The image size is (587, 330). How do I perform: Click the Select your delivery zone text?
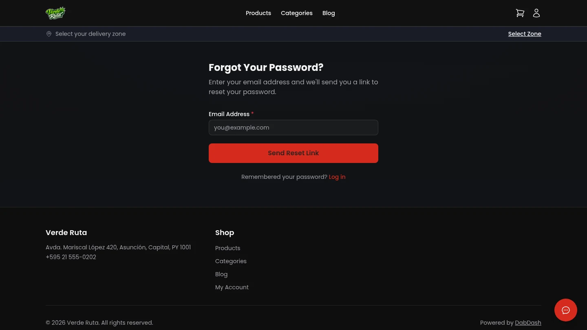[90, 34]
